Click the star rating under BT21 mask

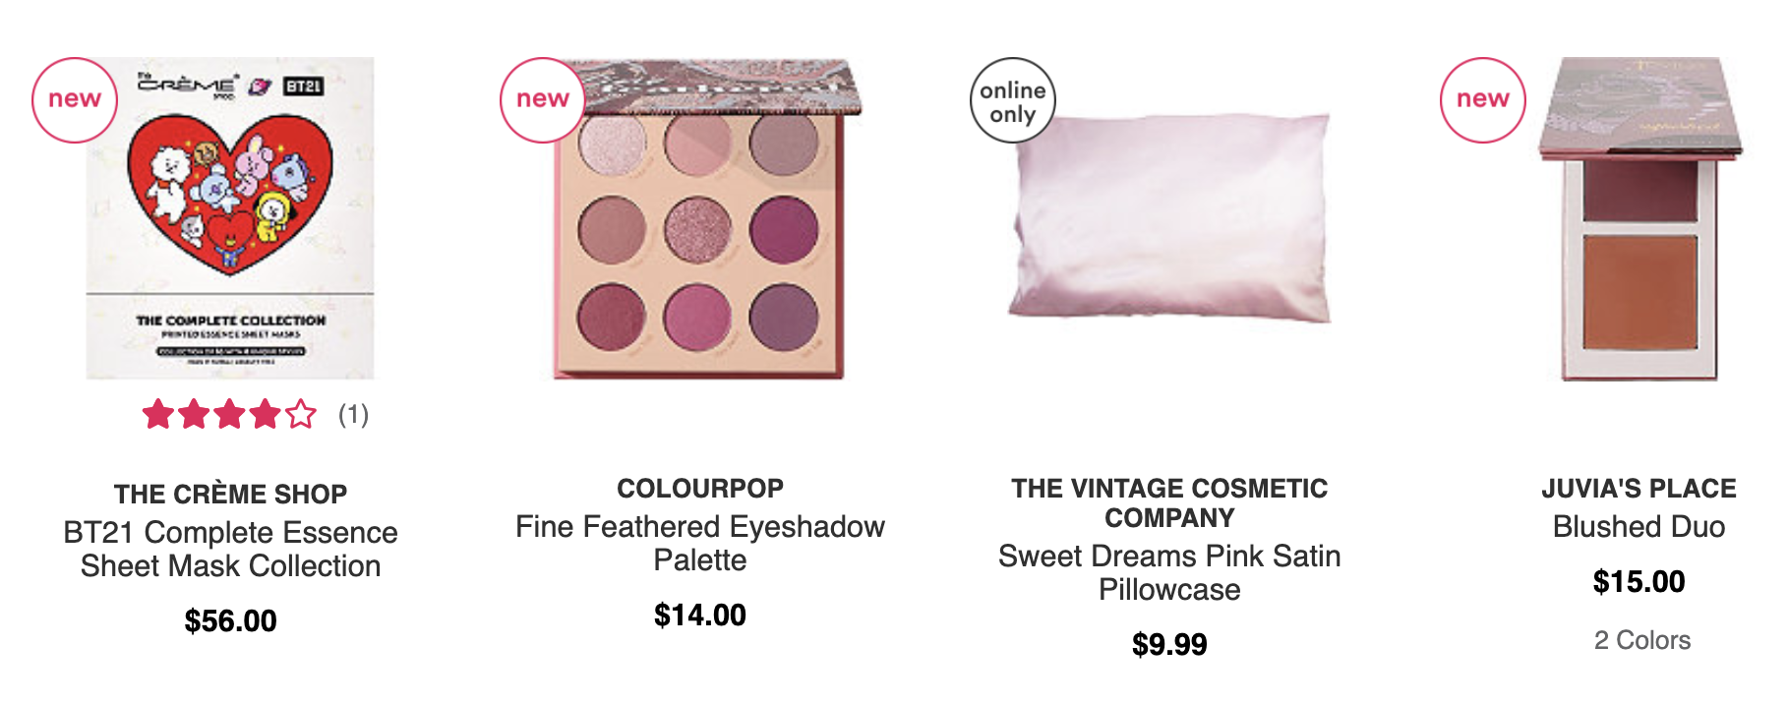click(229, 414)
